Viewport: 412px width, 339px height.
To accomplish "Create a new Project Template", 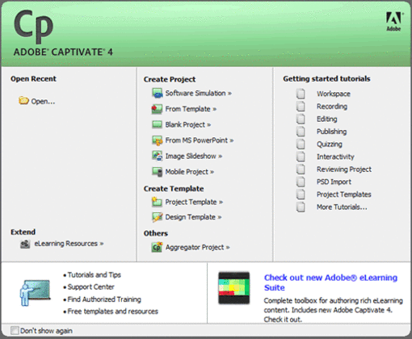I will coord(194,202).
